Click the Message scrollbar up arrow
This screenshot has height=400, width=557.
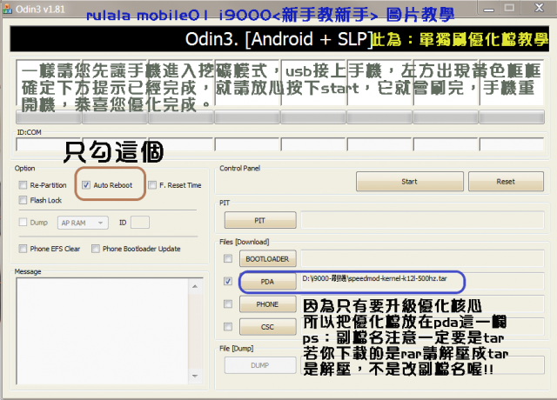(x=195, y=286)
